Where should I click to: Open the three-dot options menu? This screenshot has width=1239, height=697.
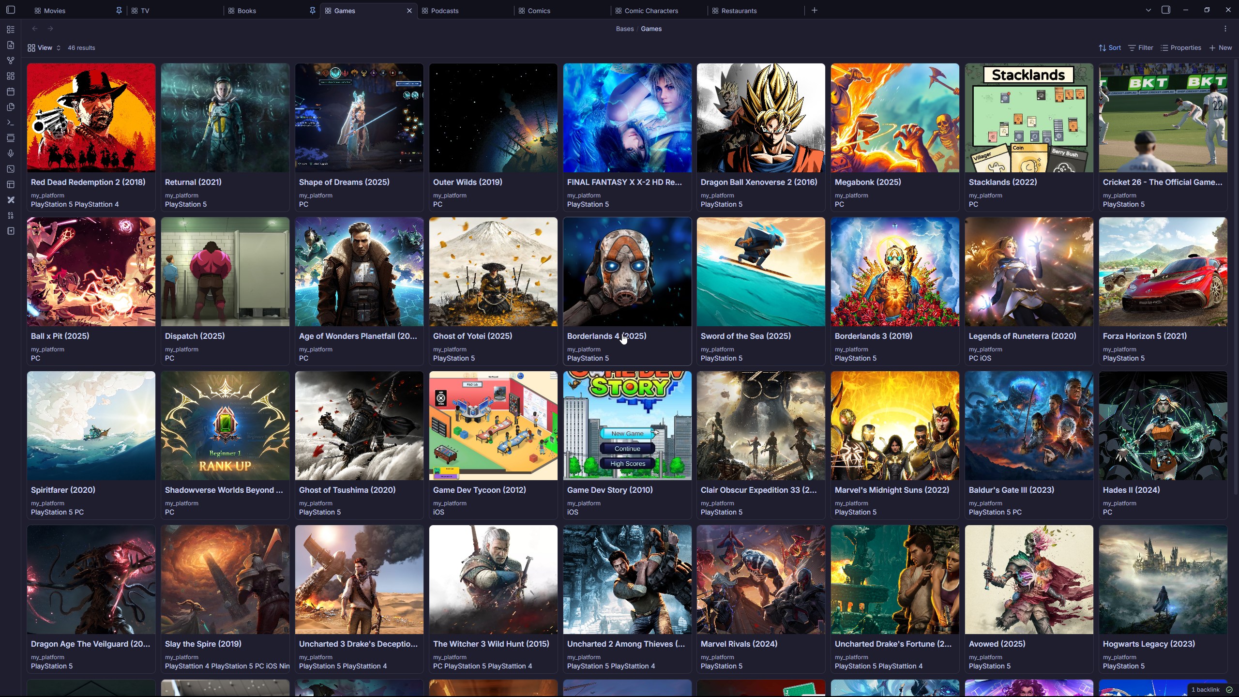coord(1225,29)
